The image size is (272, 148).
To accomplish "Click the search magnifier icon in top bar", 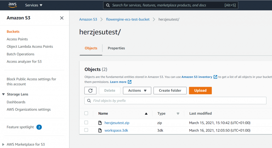I will coord(108,5).
